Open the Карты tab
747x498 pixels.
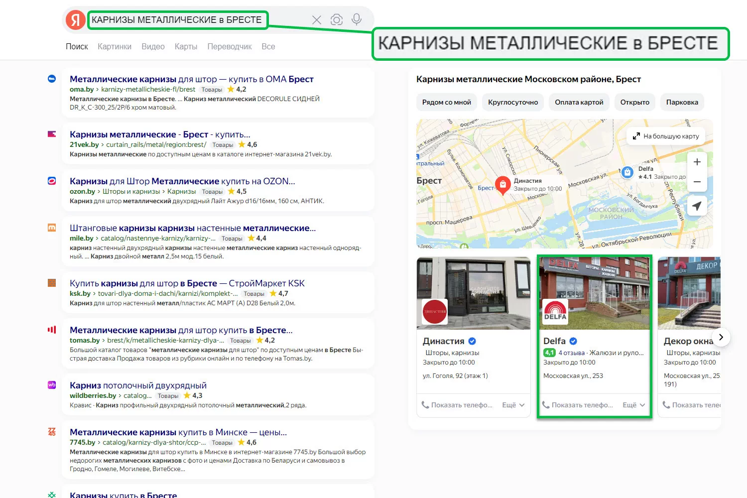coord(186,46)
